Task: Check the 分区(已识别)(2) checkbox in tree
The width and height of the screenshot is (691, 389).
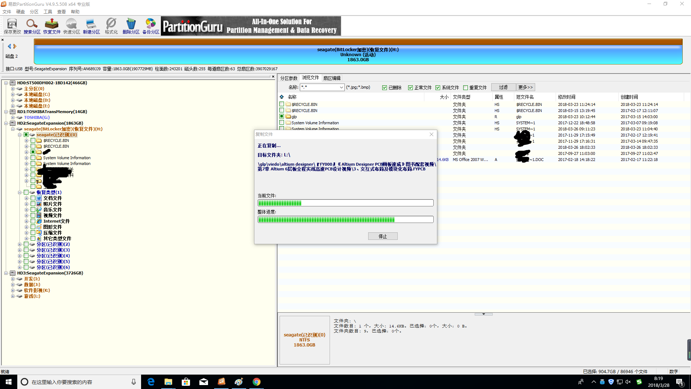Action: click(x=26, y=244)
